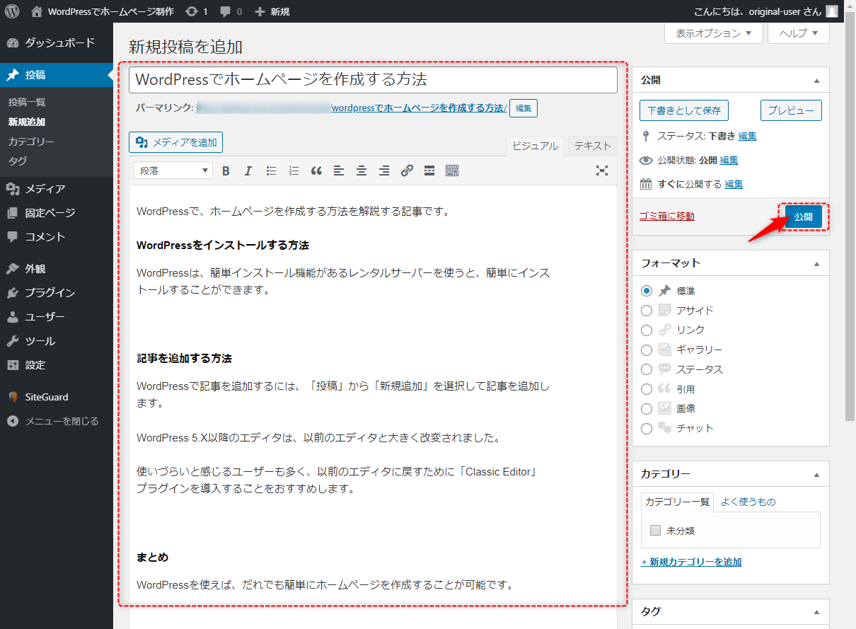Click the blue 公開 button
This screenshot has height=629, width=856.
point(804,217)
